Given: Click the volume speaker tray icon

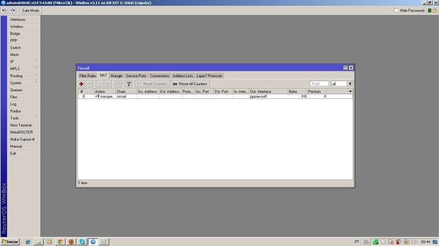Looking at the screenshot, I should 414,242.
